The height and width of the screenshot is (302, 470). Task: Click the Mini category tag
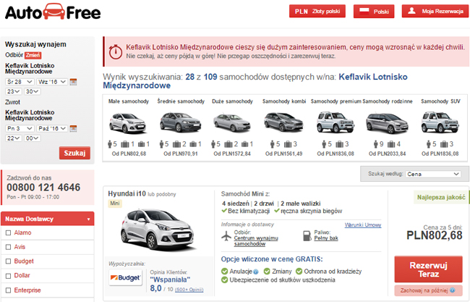coord(115,204)
